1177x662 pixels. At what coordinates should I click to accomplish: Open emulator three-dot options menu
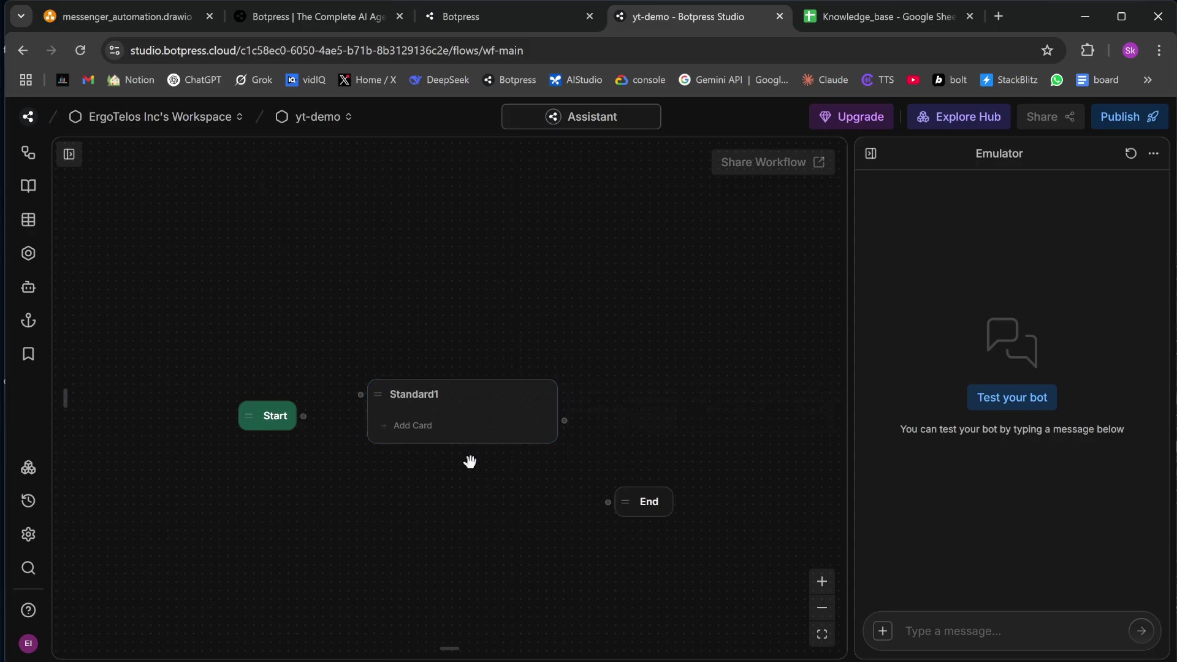click(x=1154, y=153)
